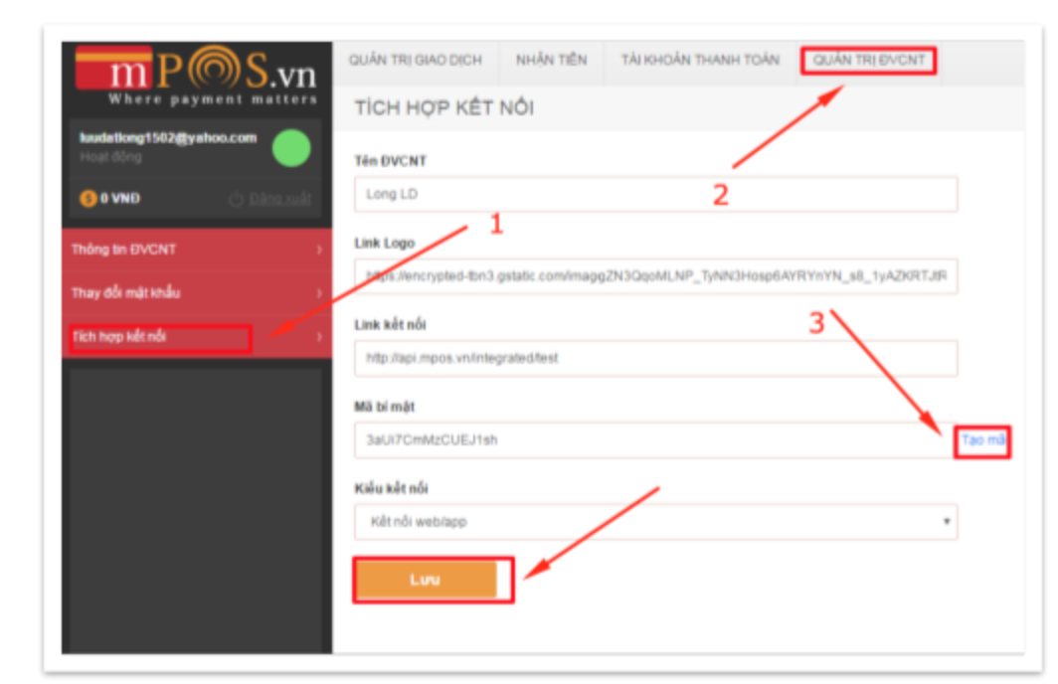Screen dimensions: 1058x684
Task: Open the Tích hợp kết nối menu item
Action: click(x=197, y=337)
